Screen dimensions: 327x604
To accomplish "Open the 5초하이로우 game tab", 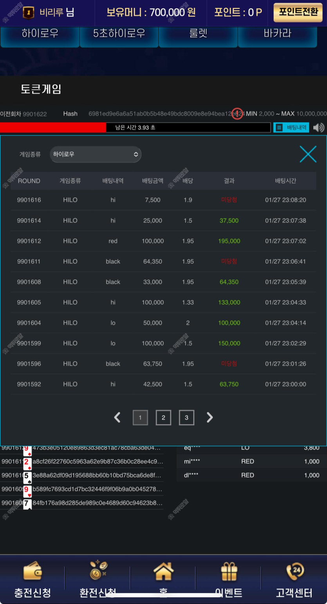I will (x=119, y=34).
